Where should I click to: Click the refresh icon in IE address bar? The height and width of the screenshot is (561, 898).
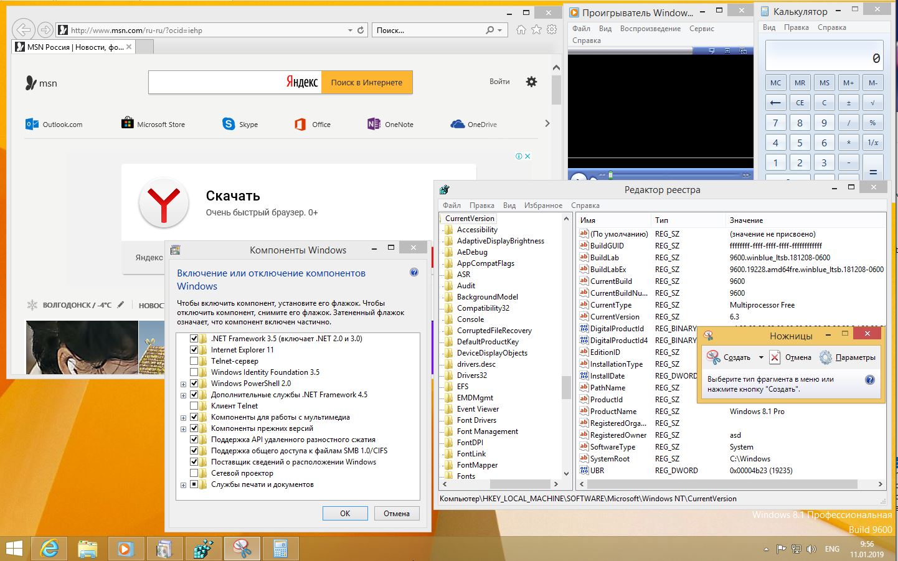pos(360,30)
